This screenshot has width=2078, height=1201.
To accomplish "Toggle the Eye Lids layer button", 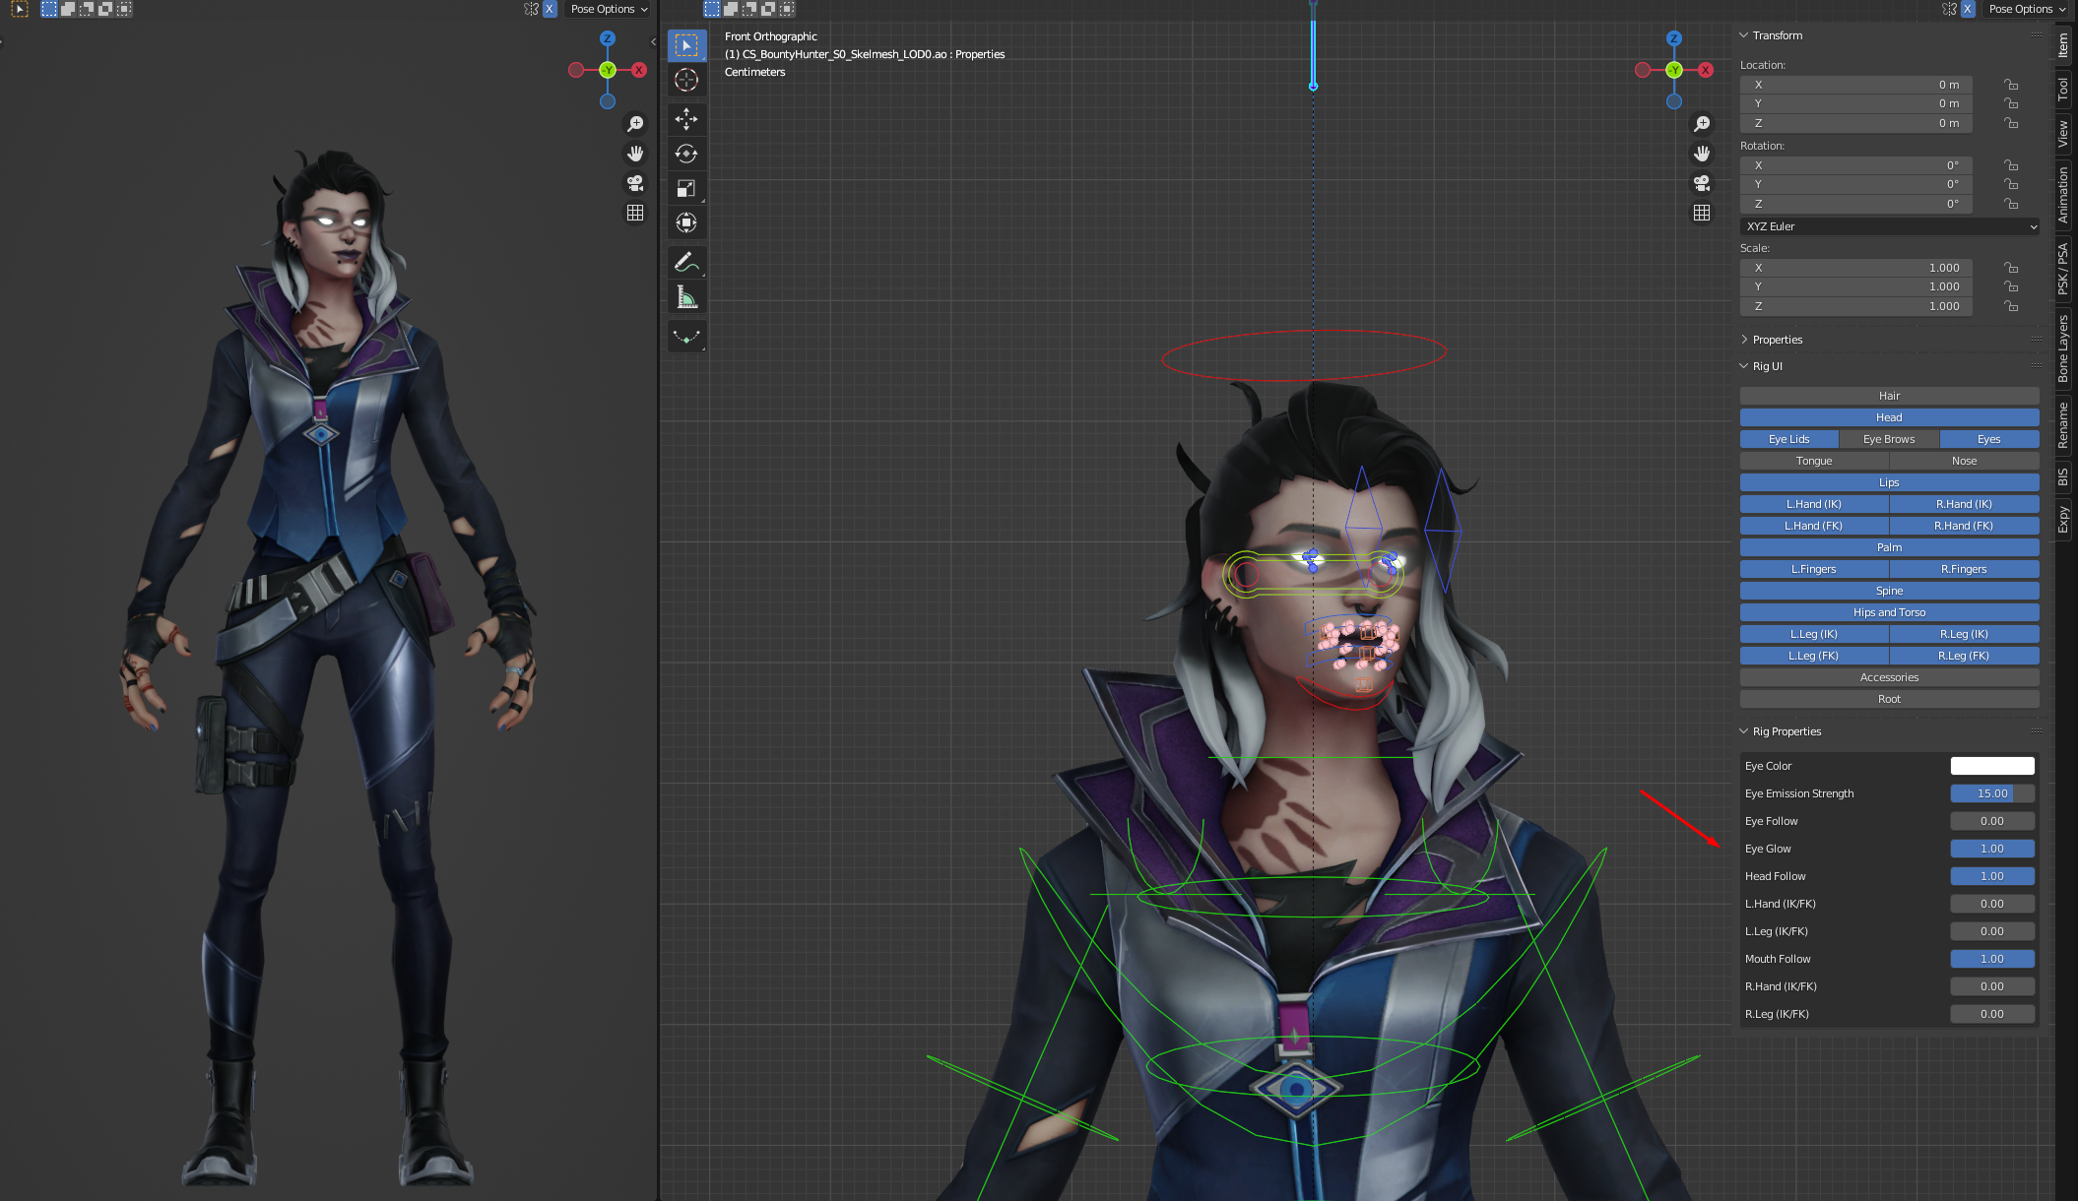I will pos(1788,439).
